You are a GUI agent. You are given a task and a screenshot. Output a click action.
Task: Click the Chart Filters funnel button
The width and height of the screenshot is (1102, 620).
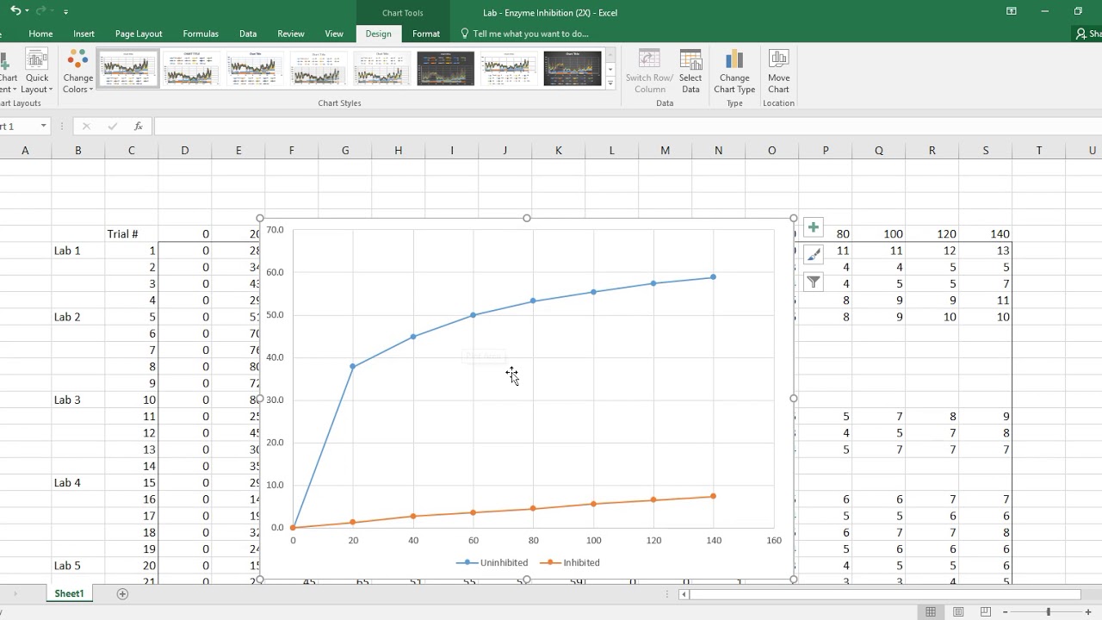tap(813, 282)
